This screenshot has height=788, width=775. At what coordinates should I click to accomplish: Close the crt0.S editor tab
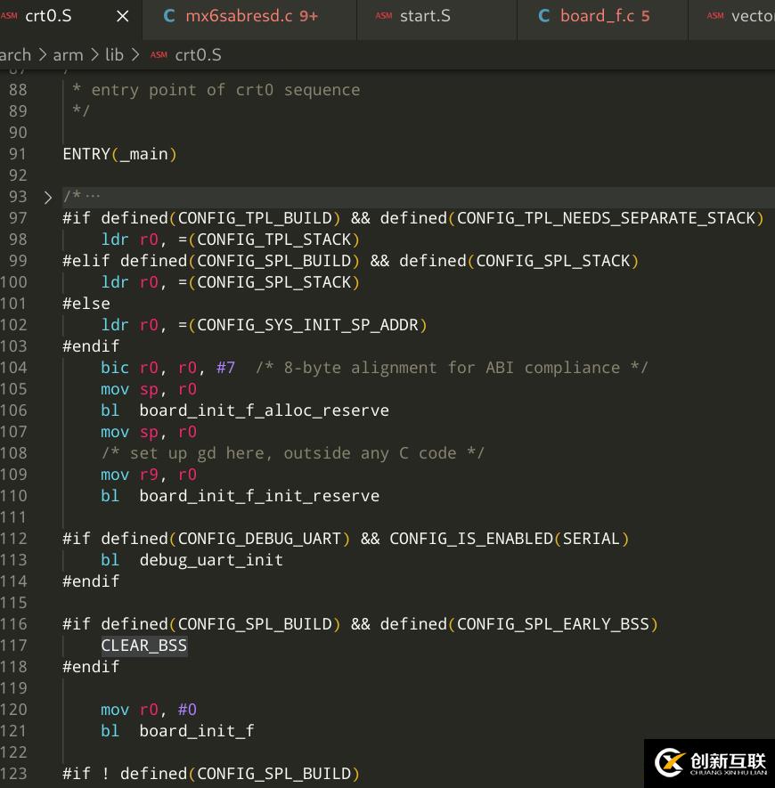click(123, 16)
